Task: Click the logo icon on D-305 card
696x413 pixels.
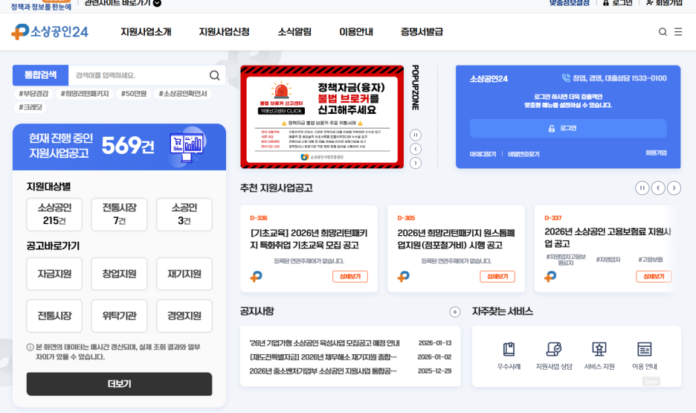Action: pyautogui.click(x=404, y=277)
